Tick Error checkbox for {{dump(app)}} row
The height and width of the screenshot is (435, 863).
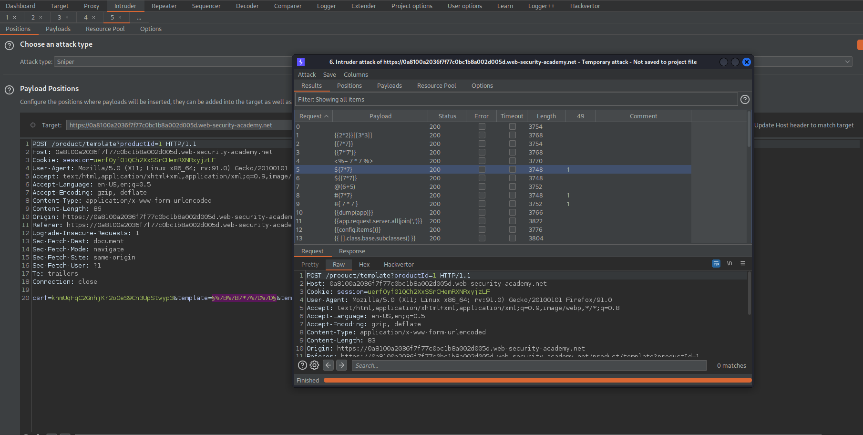(x=482, y=212)
